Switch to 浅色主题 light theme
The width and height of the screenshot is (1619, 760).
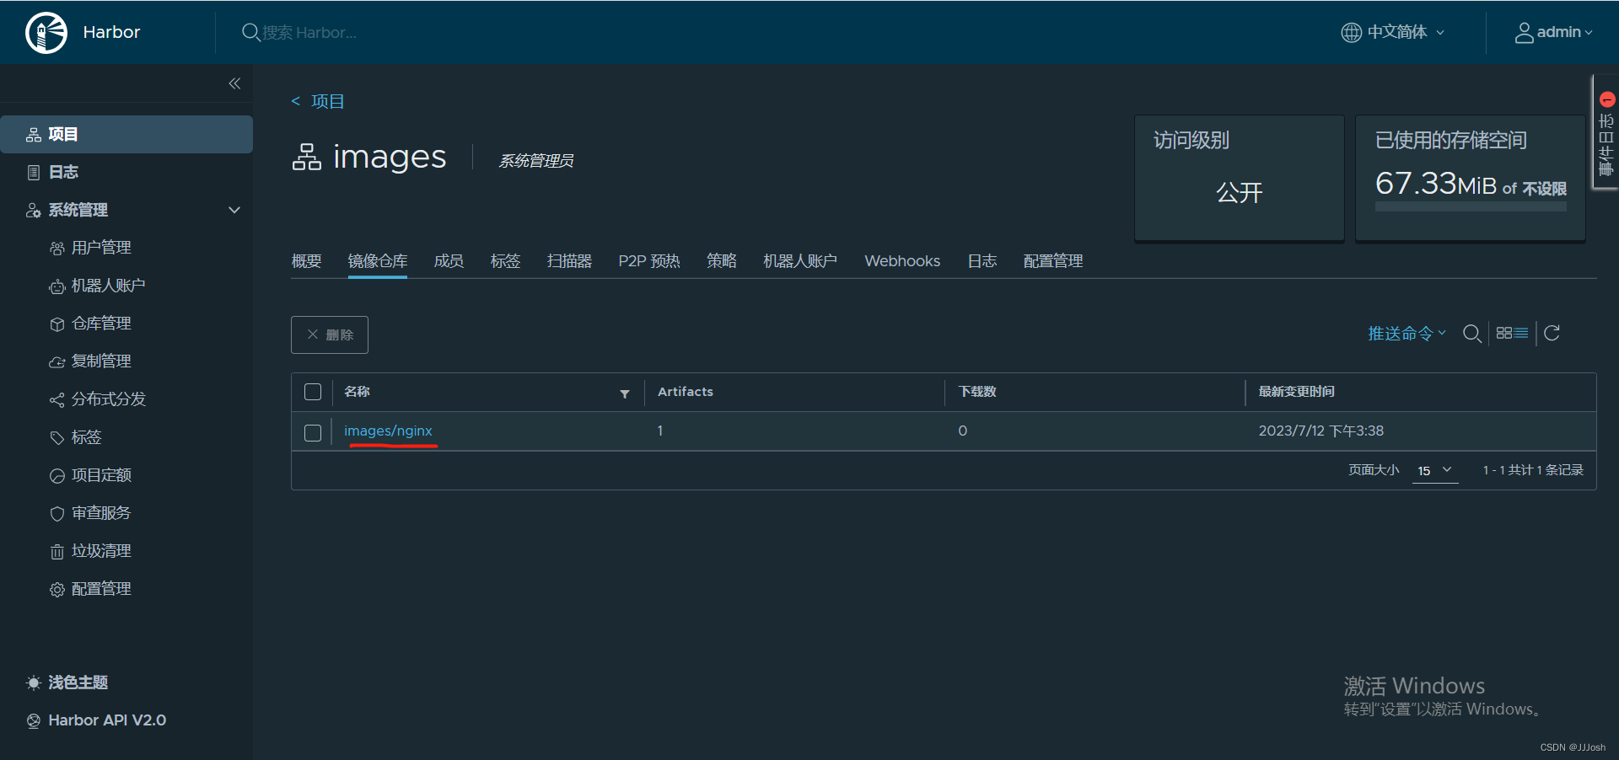pyautogui.click(x=67, y=682)
